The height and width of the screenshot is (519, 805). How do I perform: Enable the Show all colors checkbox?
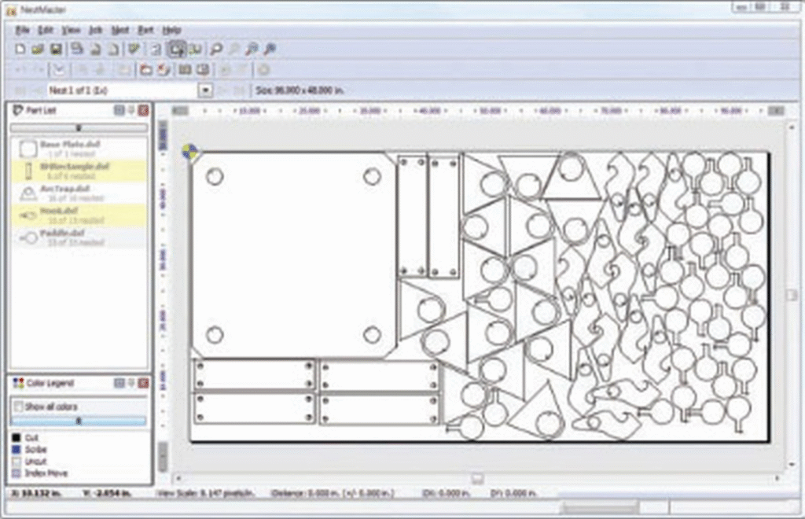click(19, 407)
